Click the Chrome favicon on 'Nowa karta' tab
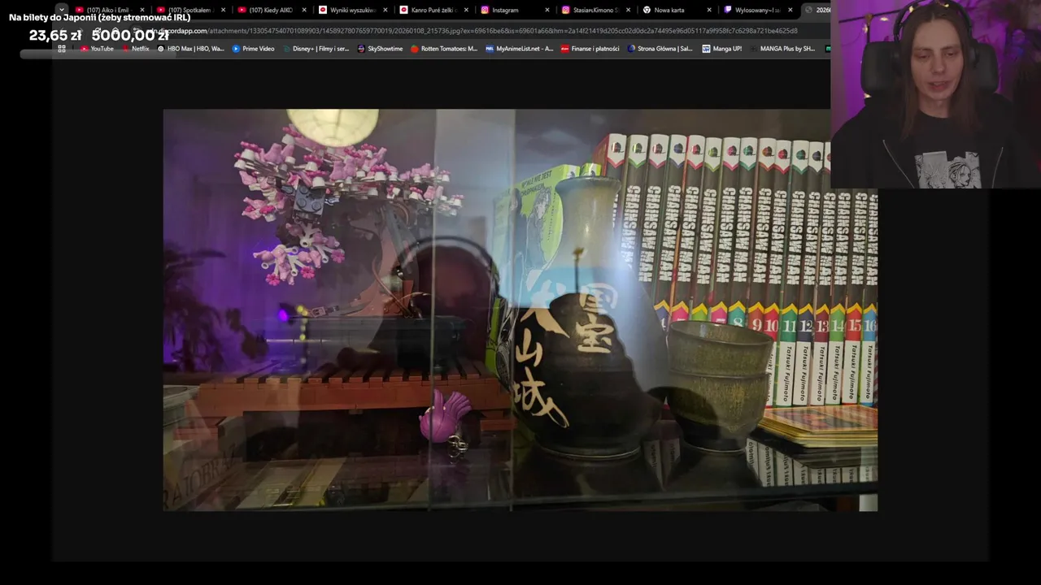The width and height of the screenshot is (1041, 585). 647,10
